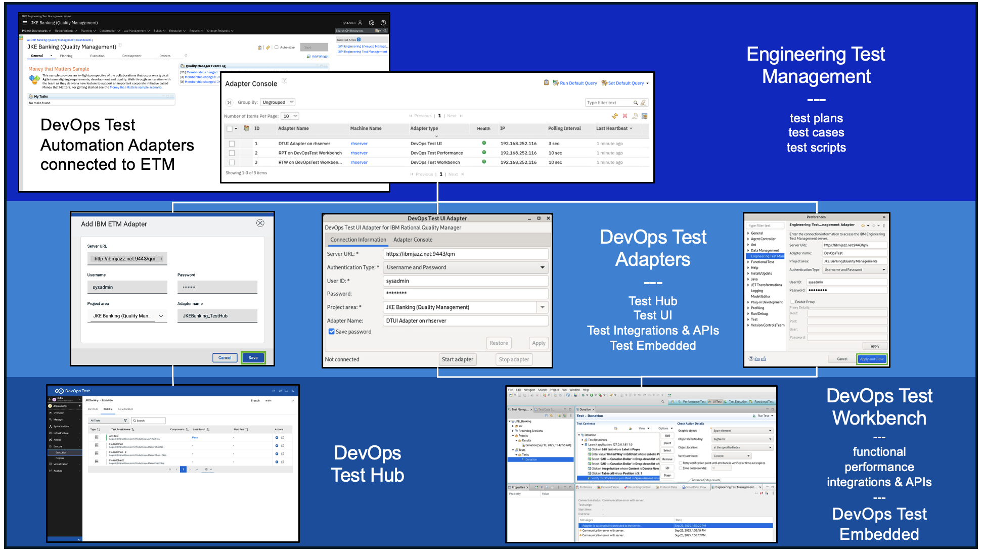Click the collapse sidebar arrow beside Group By
983x554 pixels.
pyautogui.click(x=229, y=103)
